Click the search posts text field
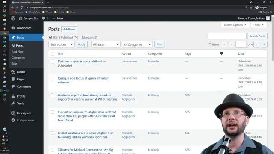Screen dimensions: 274x154 (227, 36)
